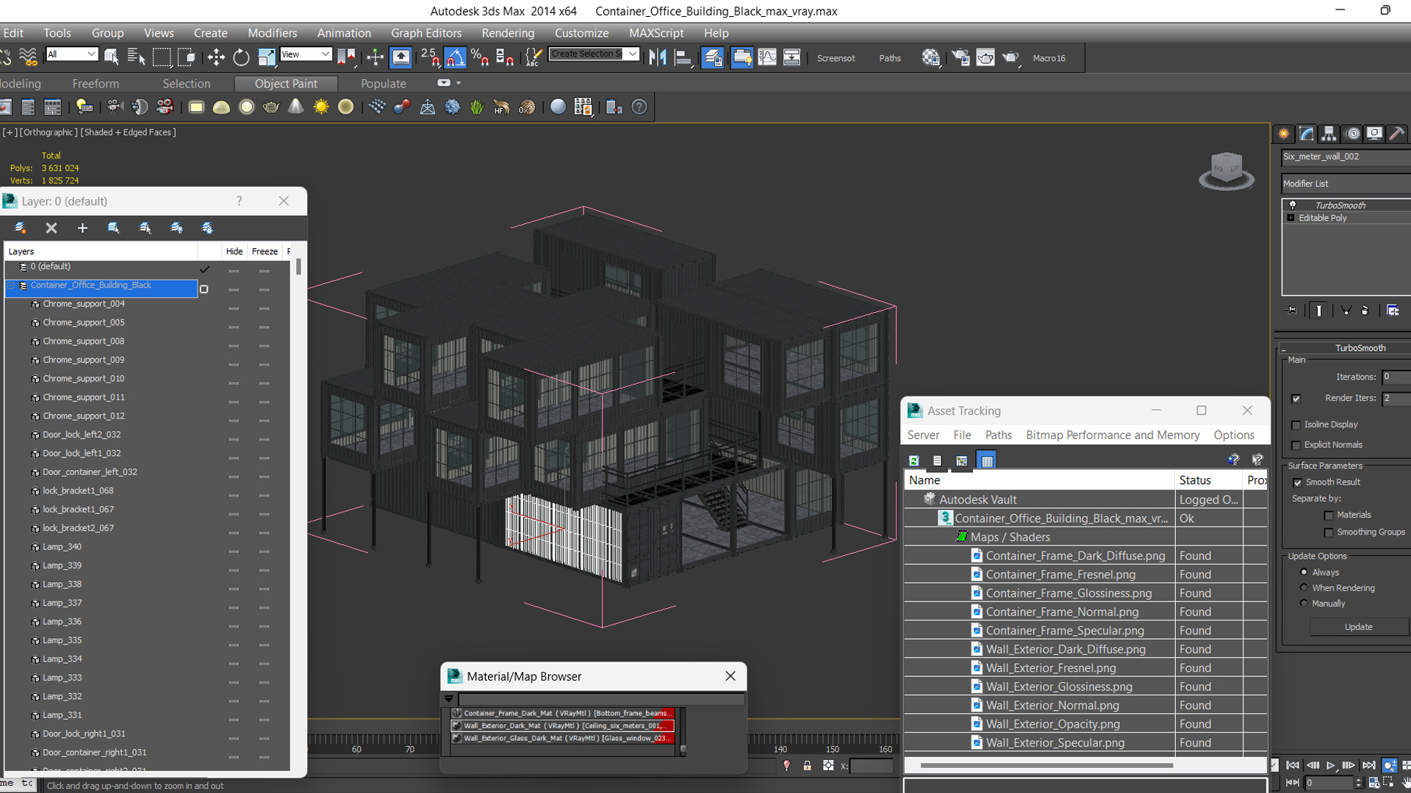1411x793 pixels.
Task: Check Separate by Smoothing Groups
Action: click(x=1328, y=533)
